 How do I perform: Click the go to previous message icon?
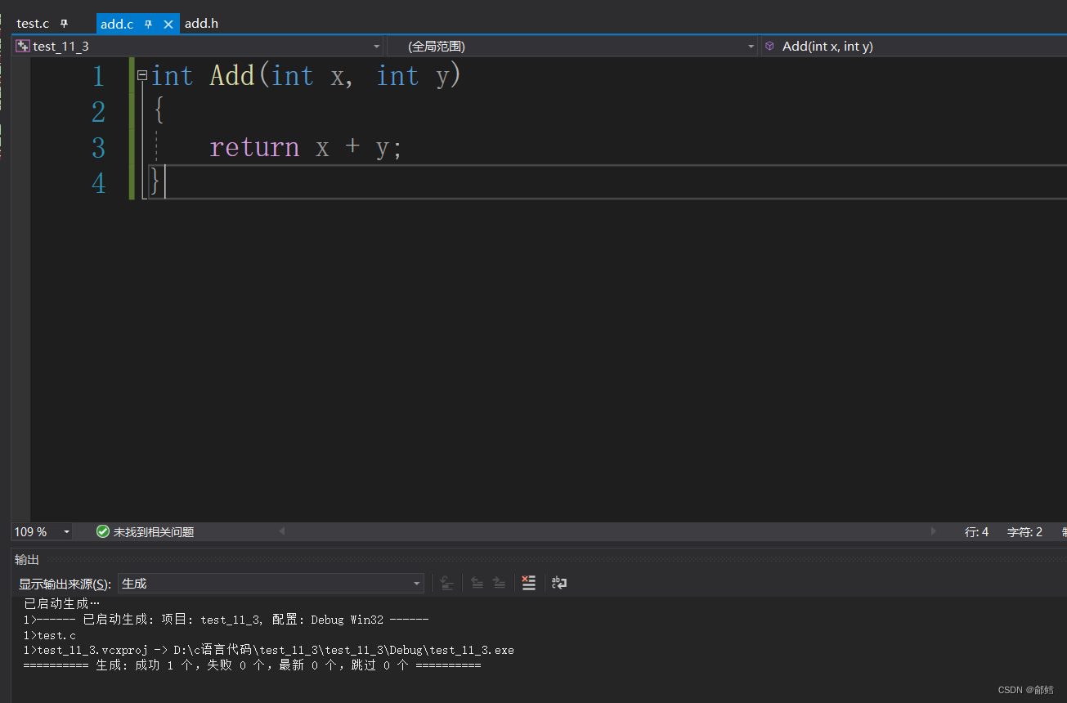pyautogui.click(x=477, y=583)
